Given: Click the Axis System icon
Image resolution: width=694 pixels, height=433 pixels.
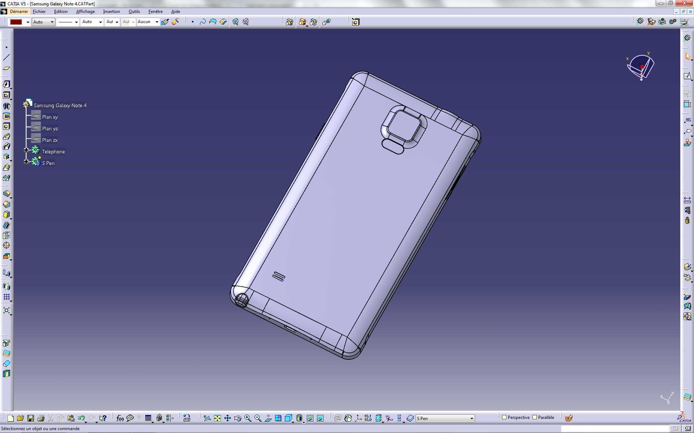Looking at the screenshot, I should click(x=358, y=418).
